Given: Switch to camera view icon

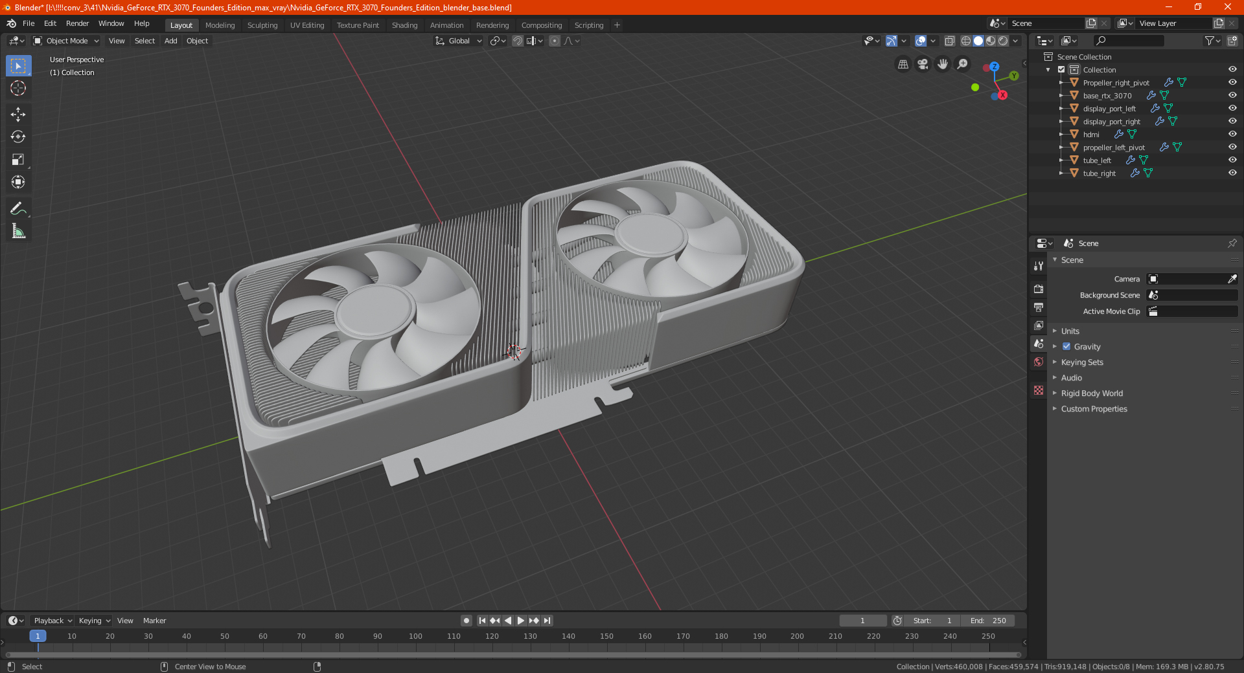Looking at the screenshot, I should [x=923, y=64].
